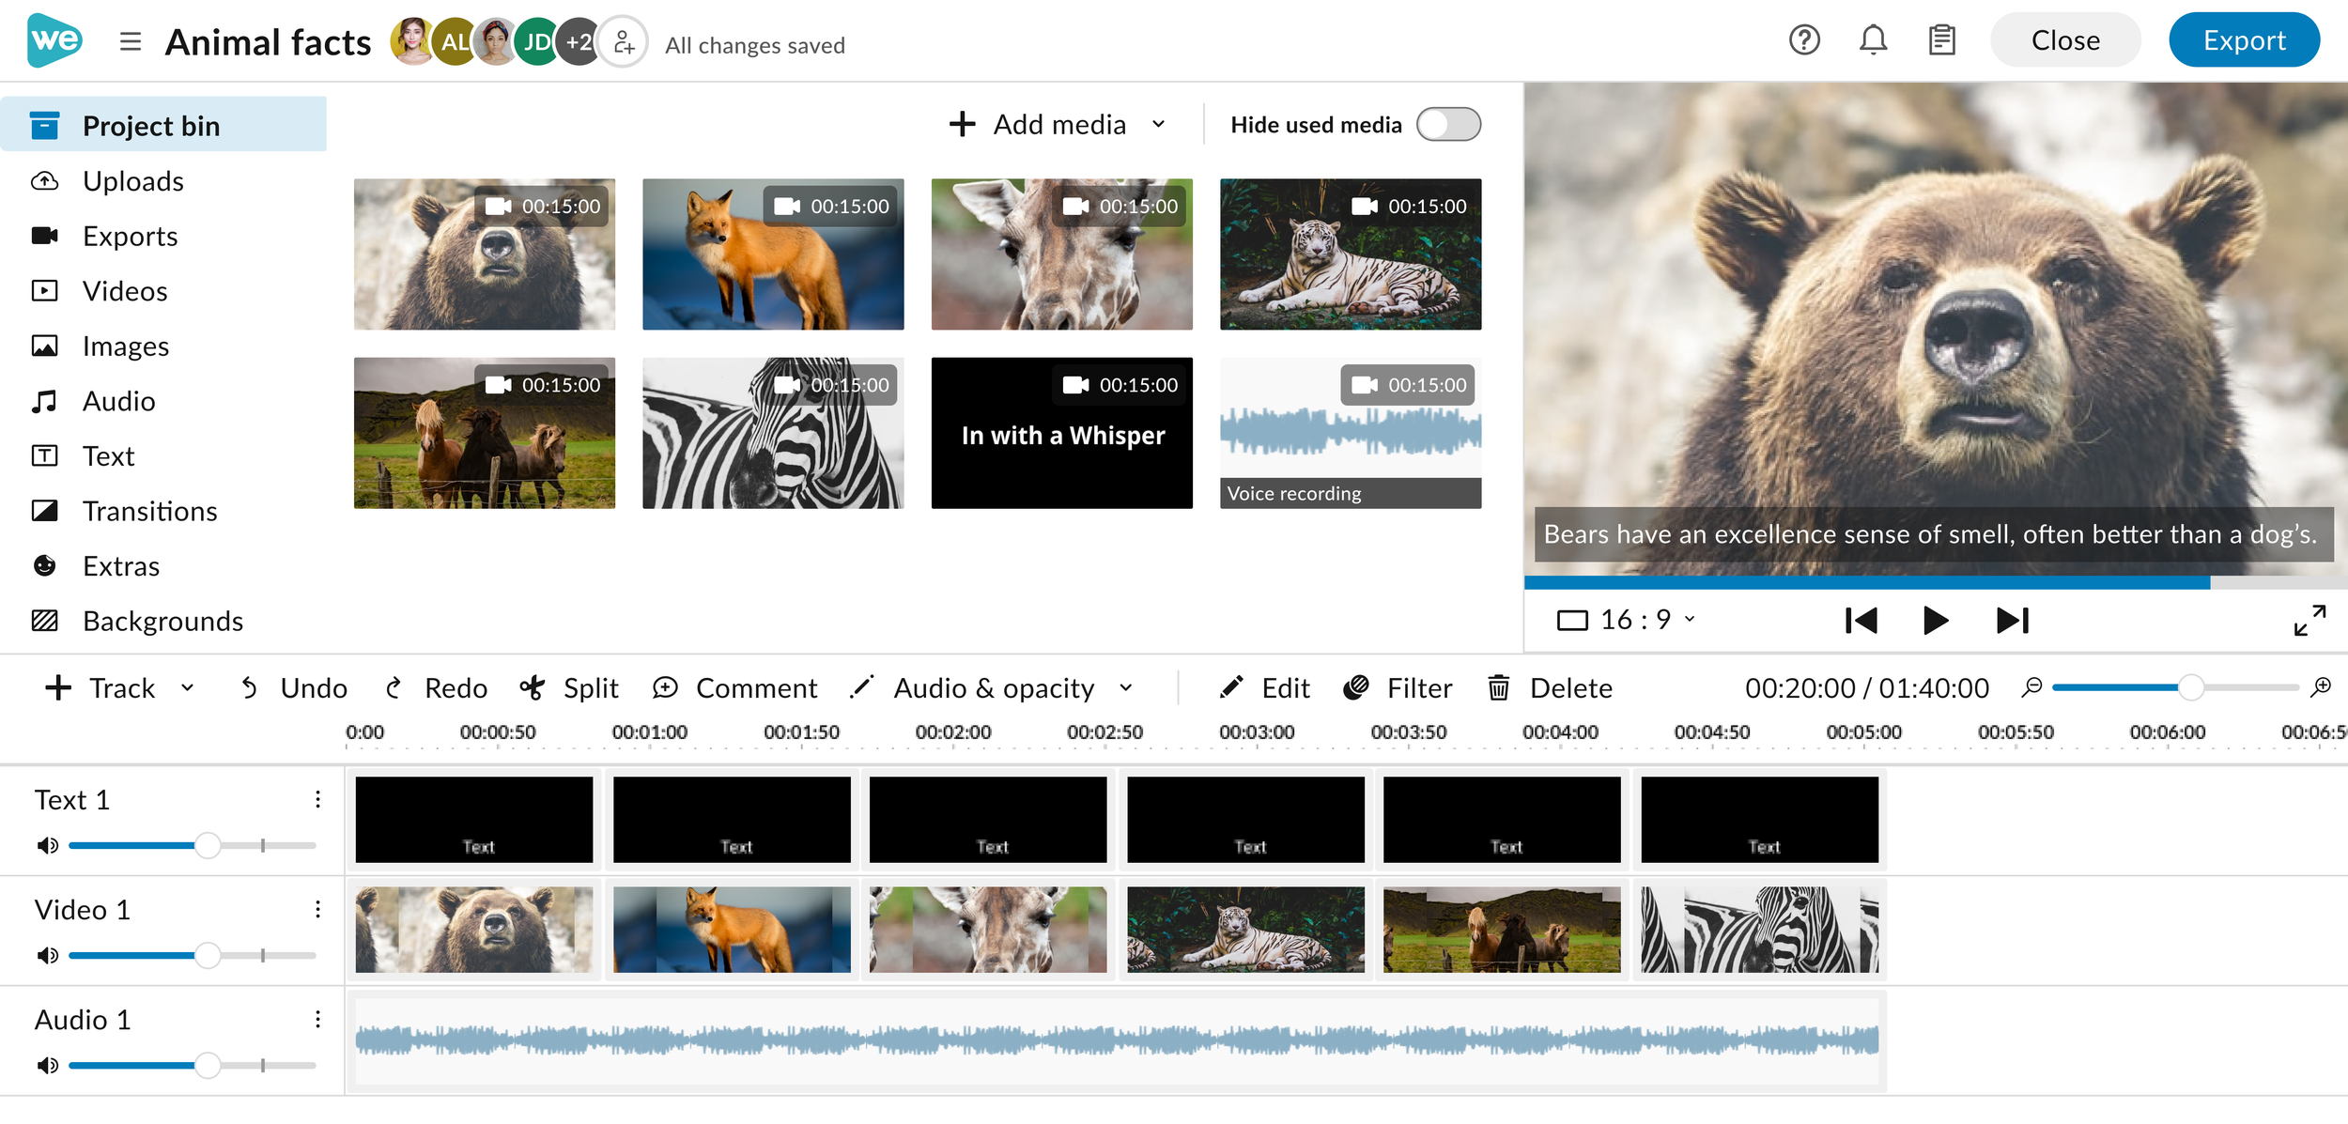Select Backgrounds in the sidebar

162,621
